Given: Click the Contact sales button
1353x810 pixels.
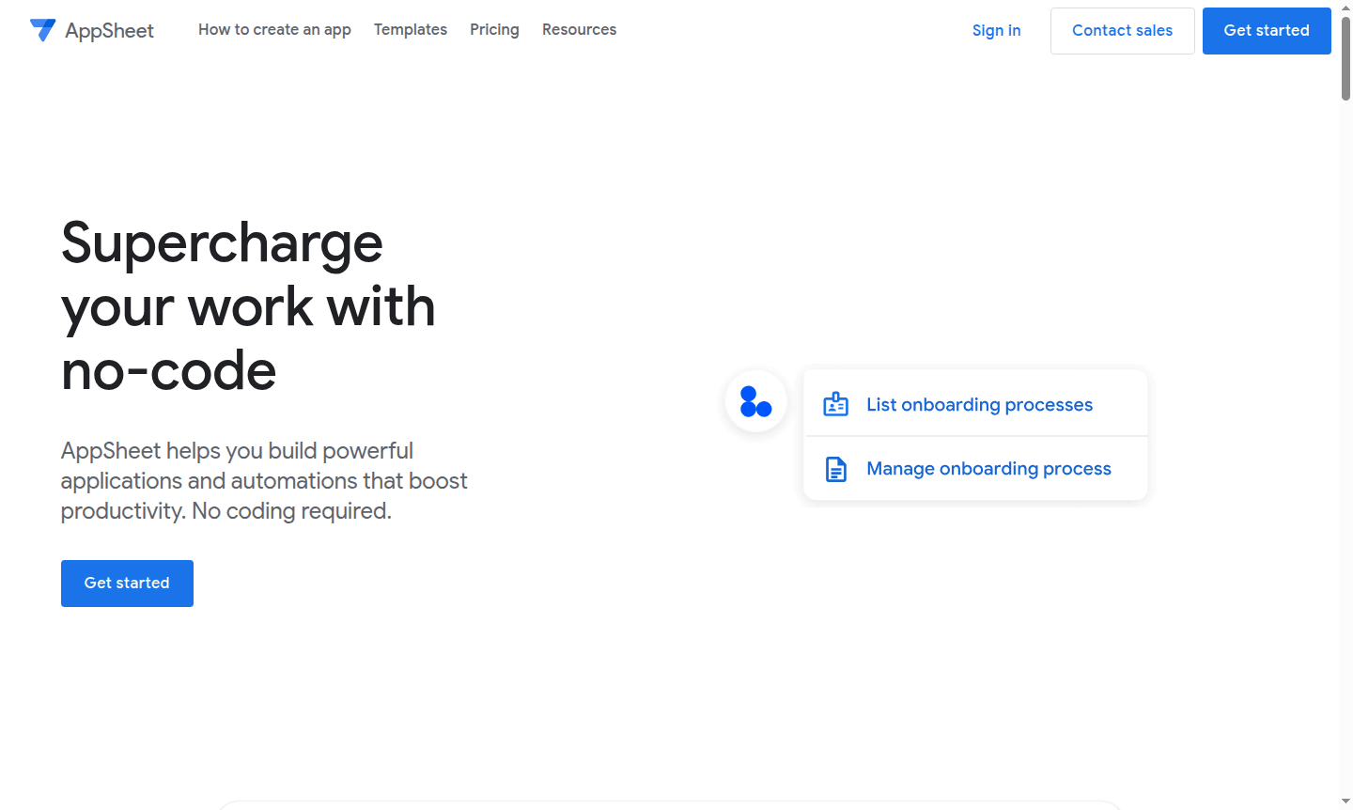Looking at the screenshot, I should (x=1122, y=30).
